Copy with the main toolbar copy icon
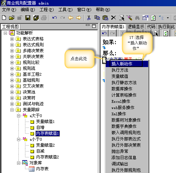This screenshot has width=176, height=173. coord(97,18)
